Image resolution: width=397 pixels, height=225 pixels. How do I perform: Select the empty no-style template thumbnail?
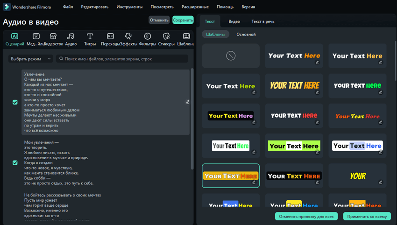coord(231,56)
